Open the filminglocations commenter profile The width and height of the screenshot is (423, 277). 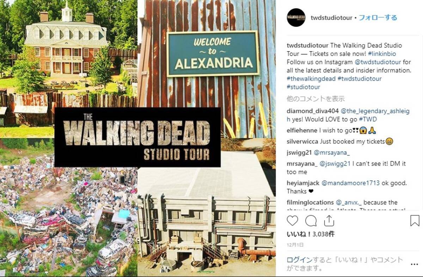[x=310, y=203]
